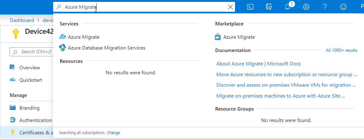Open Cloud Shell from top bar
The height and width of the screenshot is (139, 364).
250,7
